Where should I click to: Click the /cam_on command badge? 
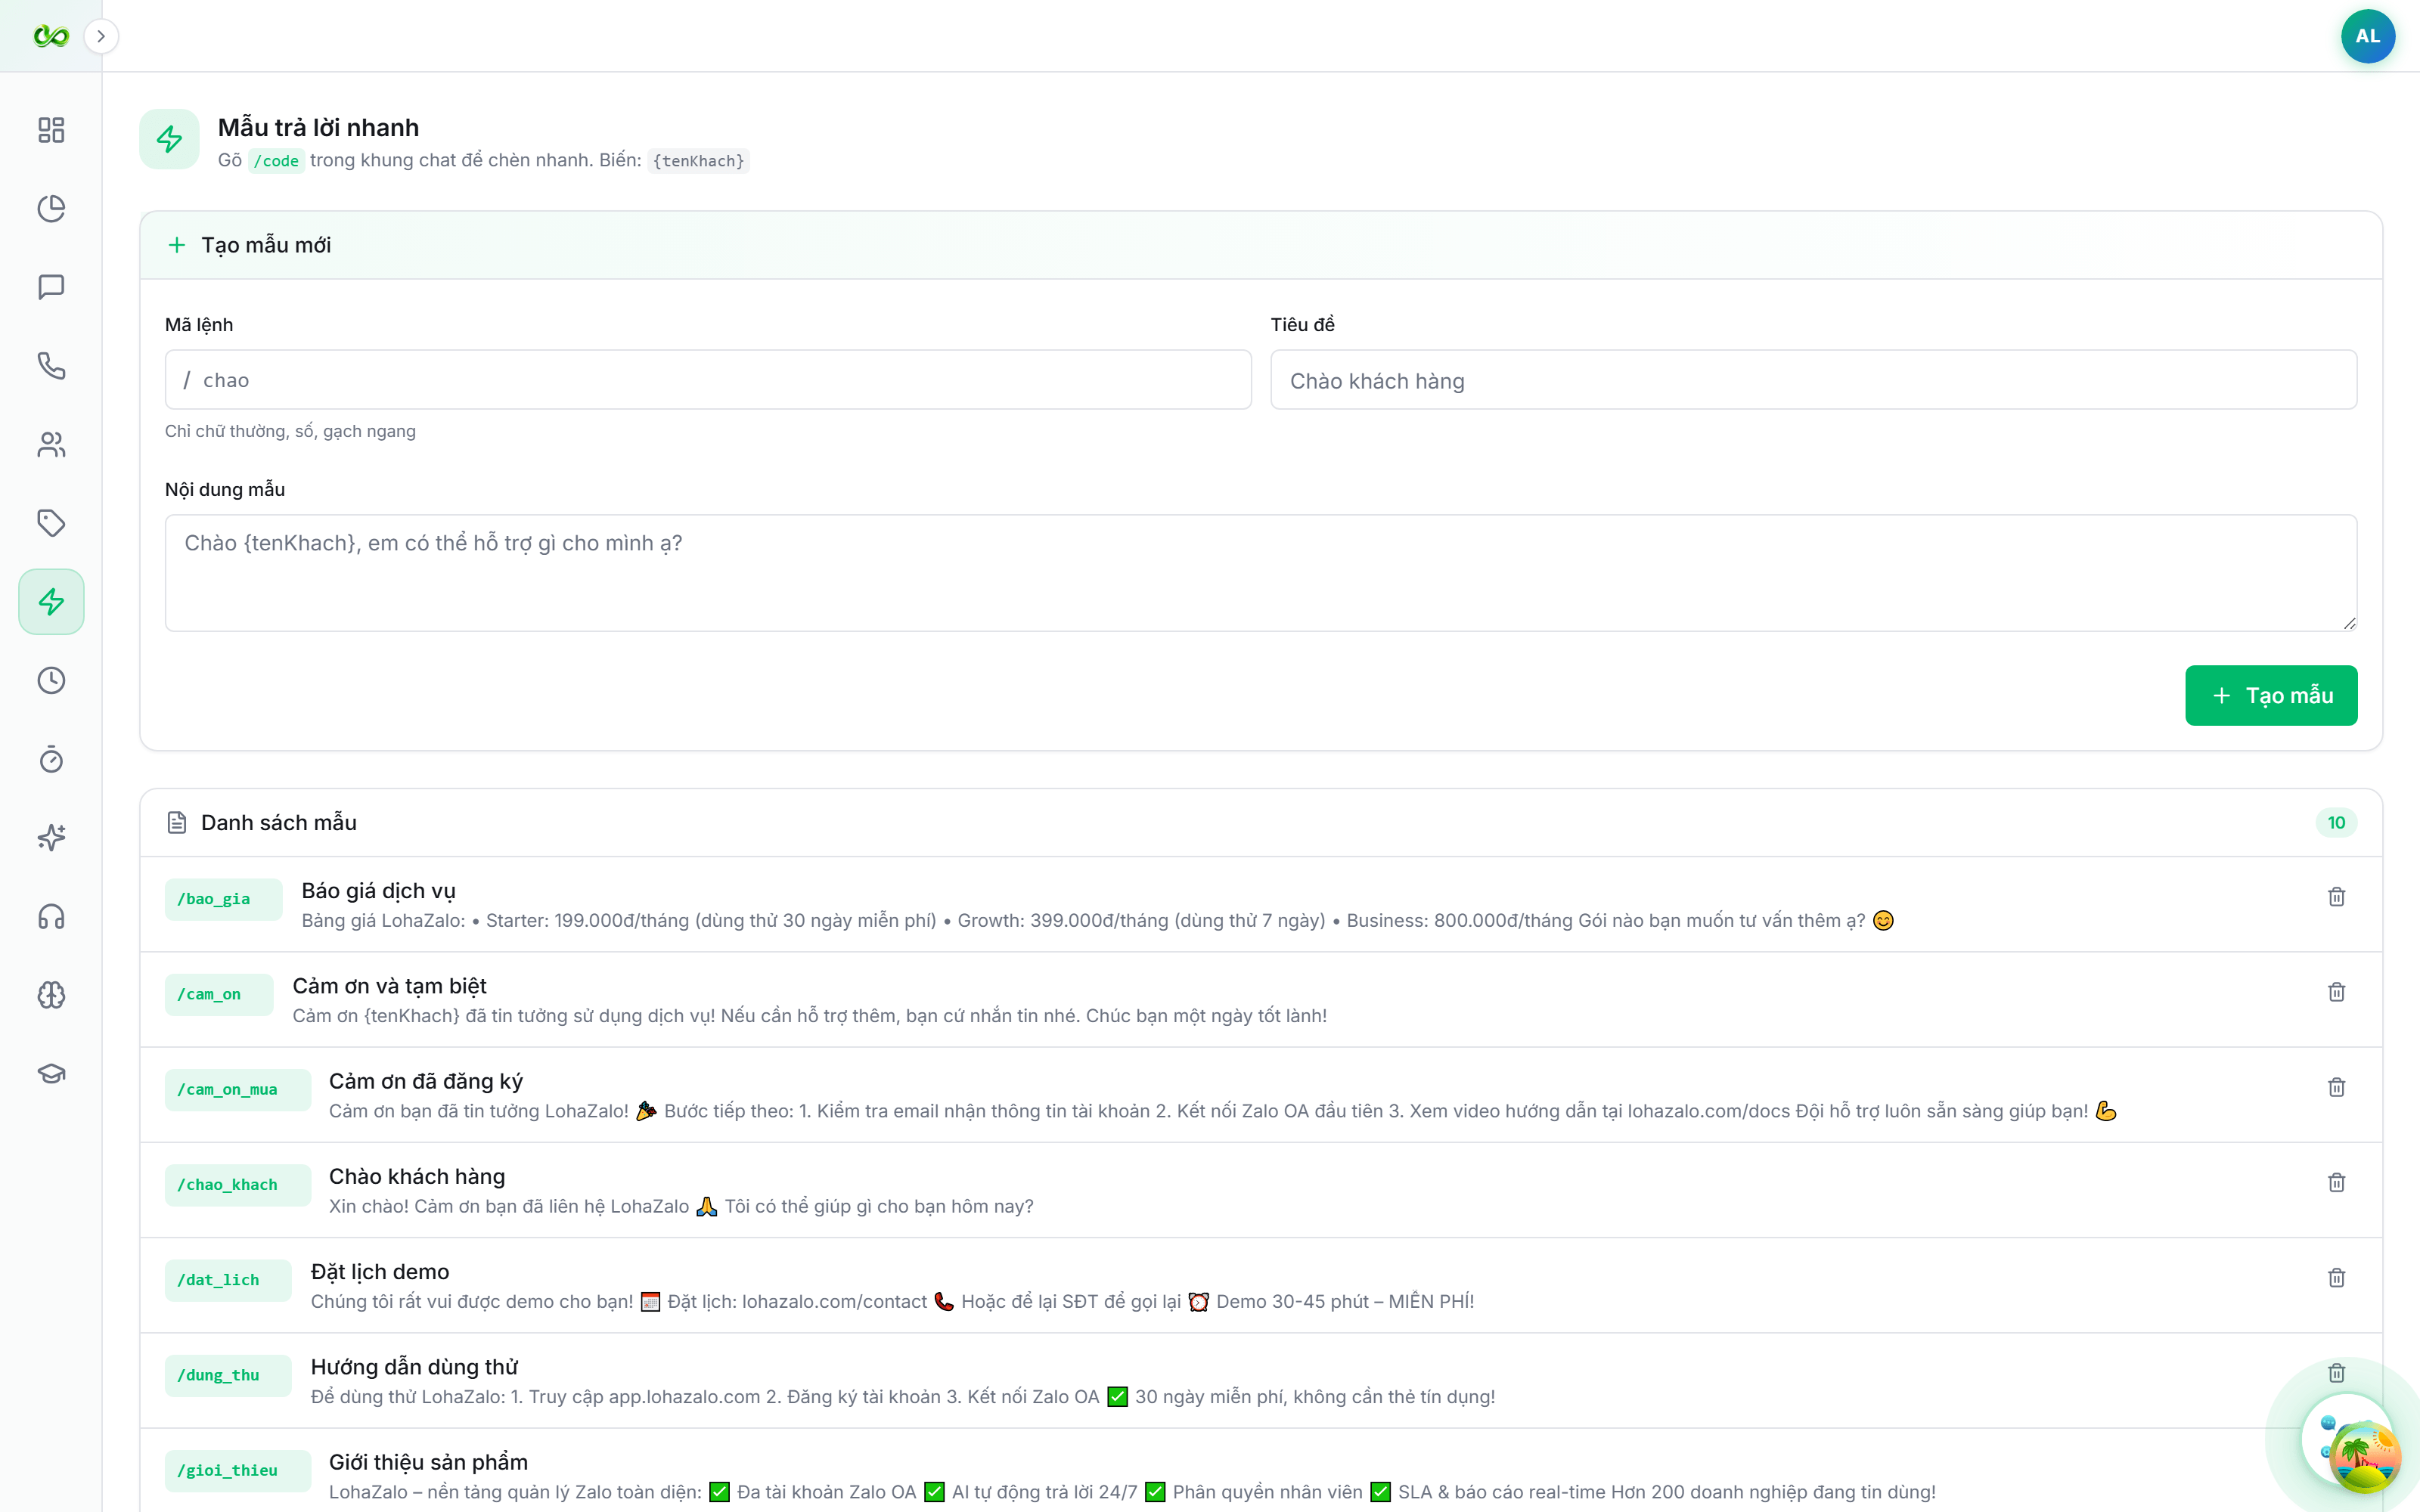click(x=218, y=995)
